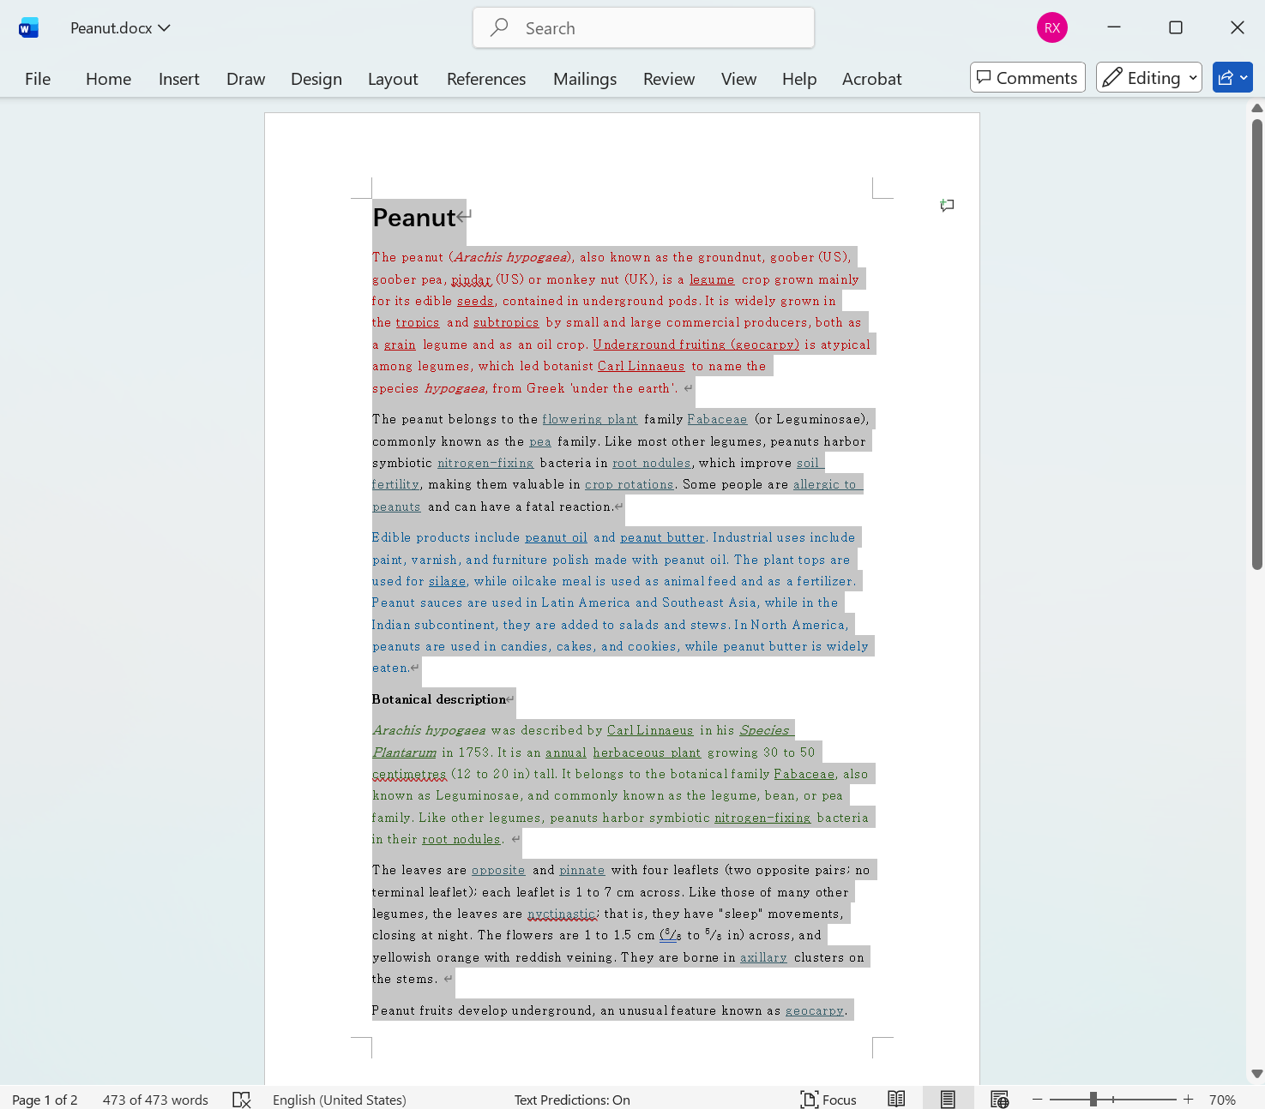Open the Comments panel icon
The image size is (1265, 1109).
tap(1027, 77)
